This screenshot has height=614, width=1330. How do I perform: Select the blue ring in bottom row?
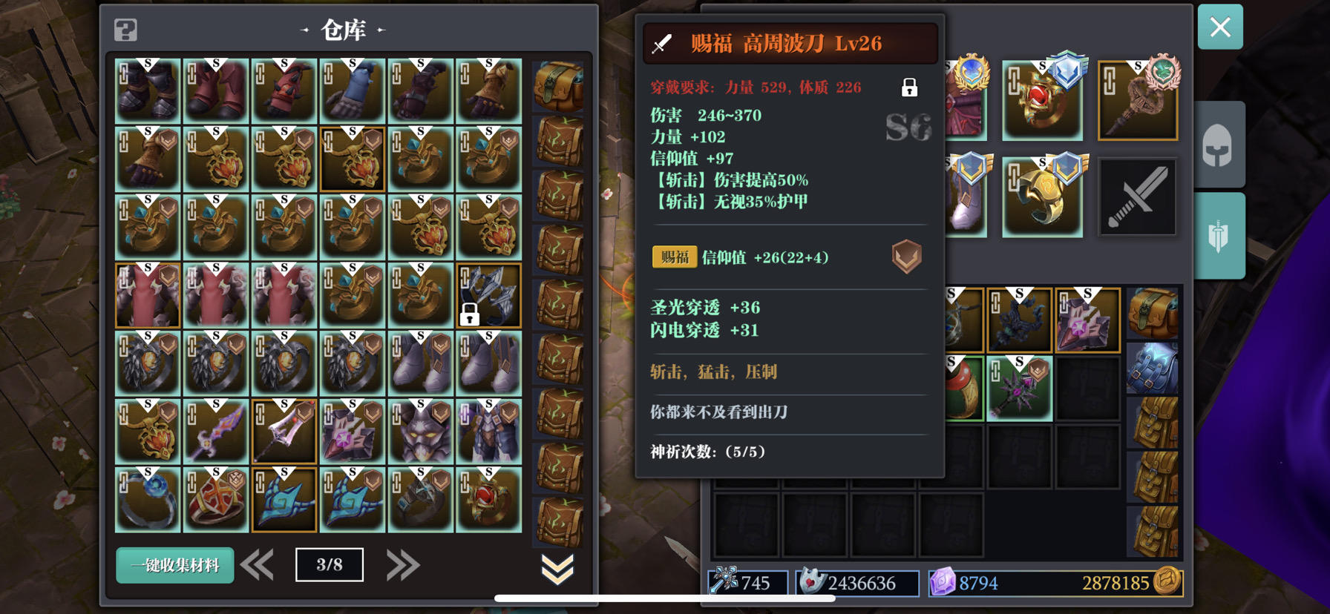coord(148,500)
